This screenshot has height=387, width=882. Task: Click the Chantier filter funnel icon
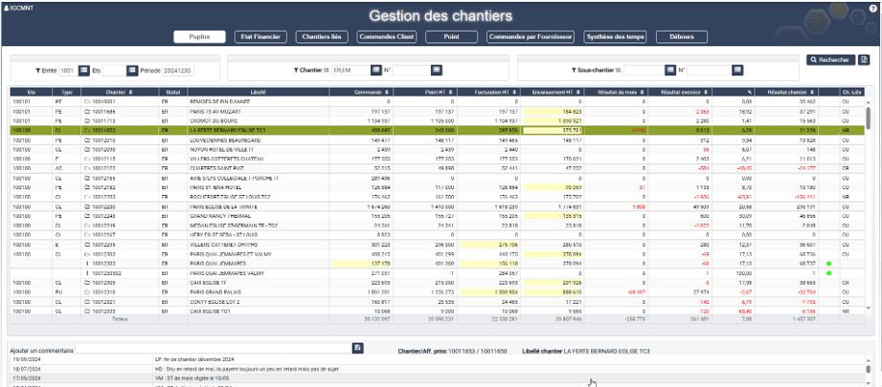(296, 71)
